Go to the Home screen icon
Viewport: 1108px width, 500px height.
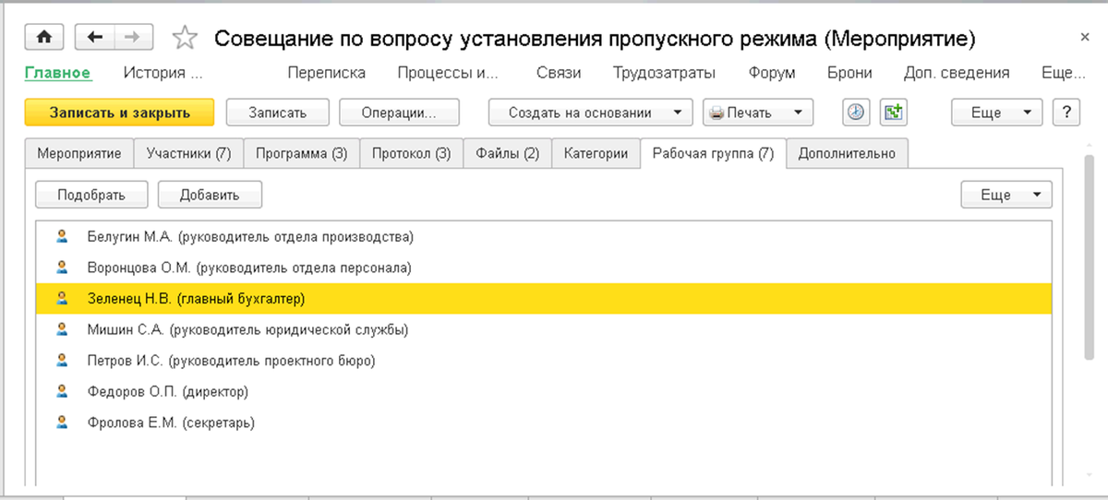43,38
